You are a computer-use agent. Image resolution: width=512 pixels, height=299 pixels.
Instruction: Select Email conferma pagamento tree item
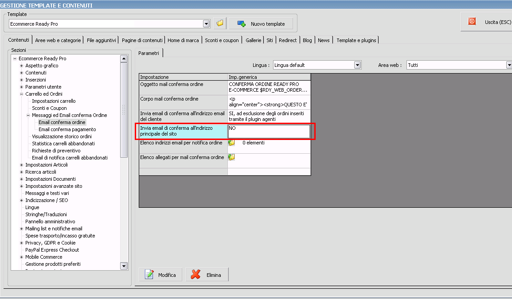pyautogui.click(x=67, y=130)
